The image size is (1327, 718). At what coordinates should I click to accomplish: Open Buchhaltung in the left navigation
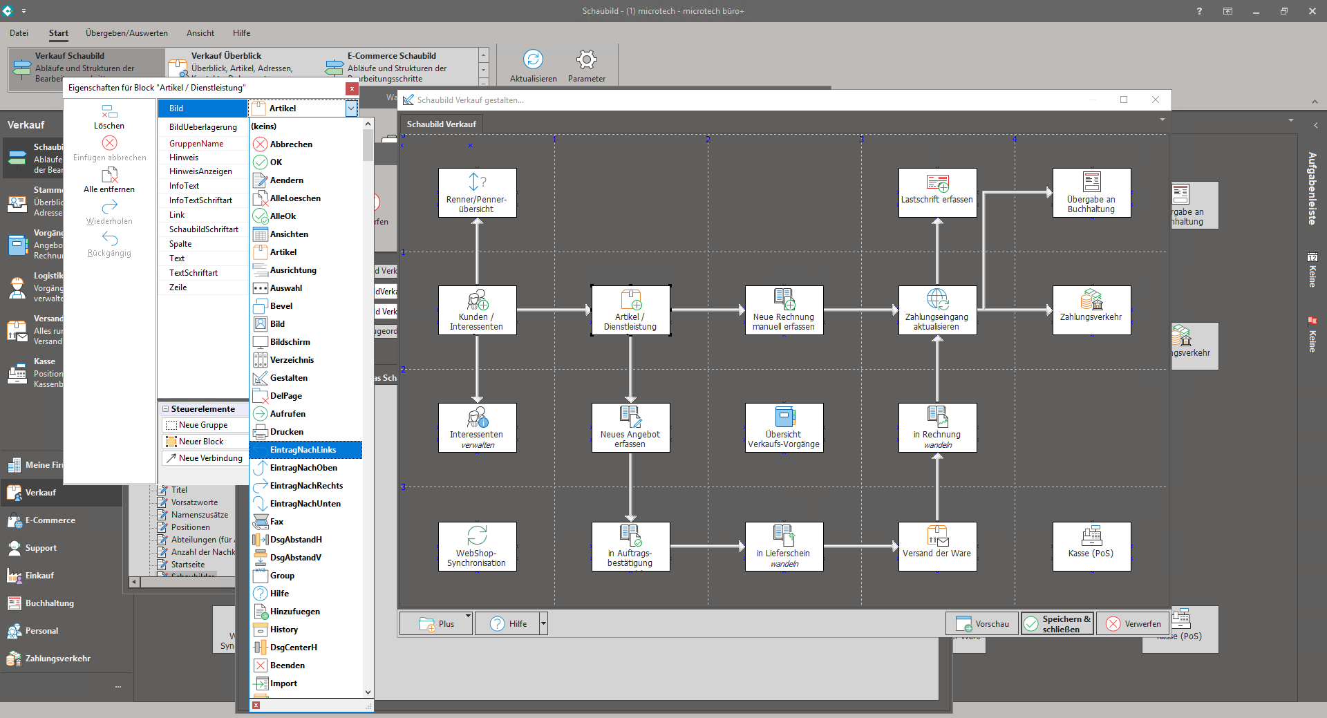click(x=49, y=603)
